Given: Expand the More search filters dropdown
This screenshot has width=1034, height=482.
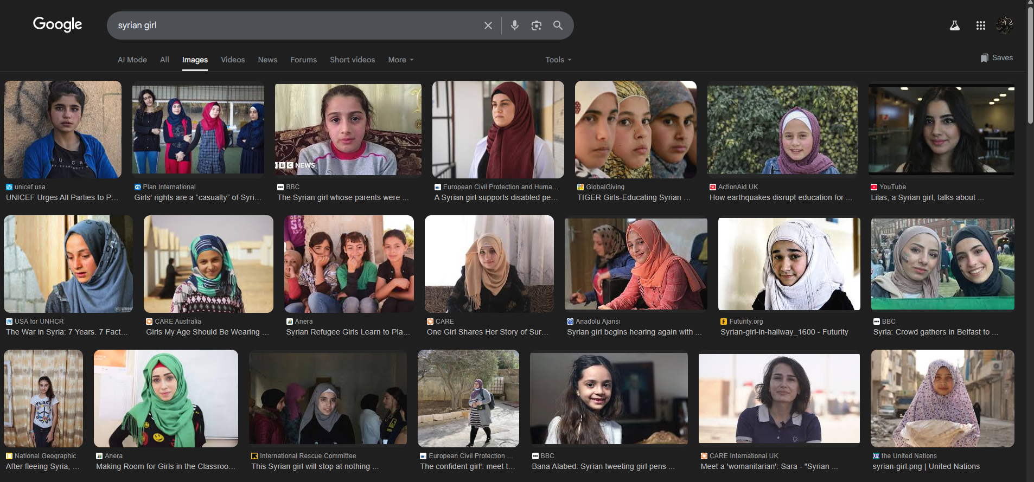Looking at the screenshot, I should tap(400, 60).
